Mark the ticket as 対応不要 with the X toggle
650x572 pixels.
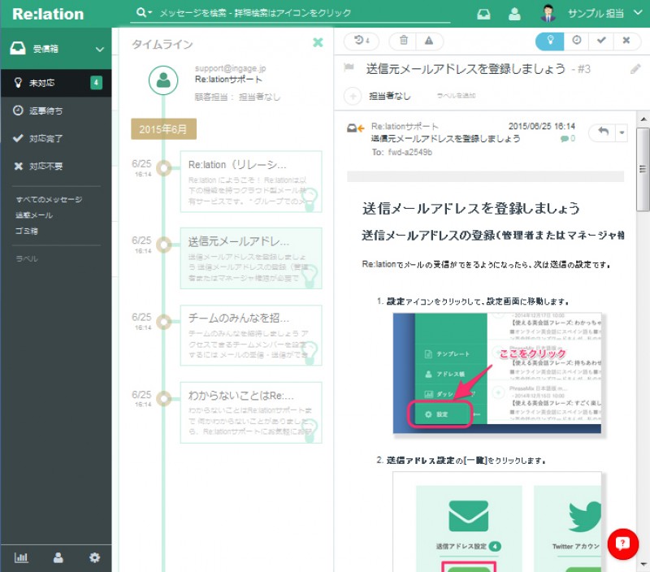[626, 41]
